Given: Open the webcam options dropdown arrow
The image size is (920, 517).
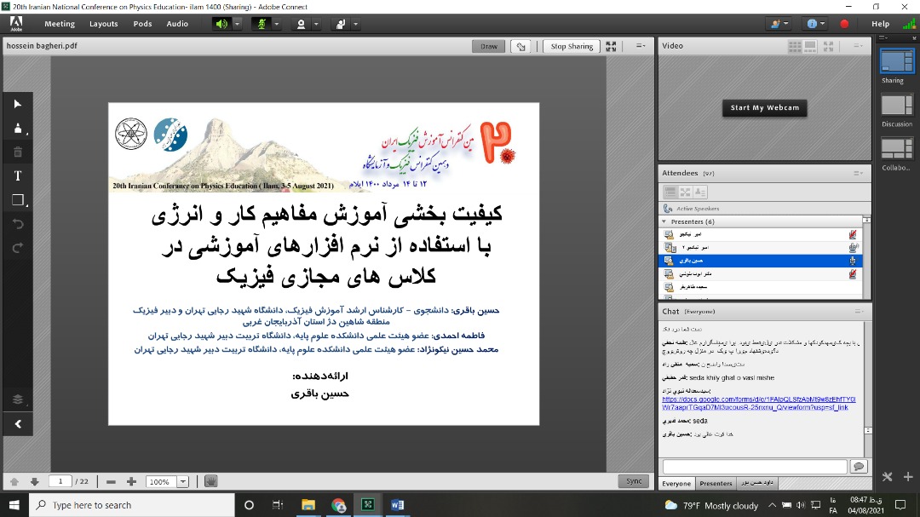Looking at the screenshot, I should click(316, 24).
